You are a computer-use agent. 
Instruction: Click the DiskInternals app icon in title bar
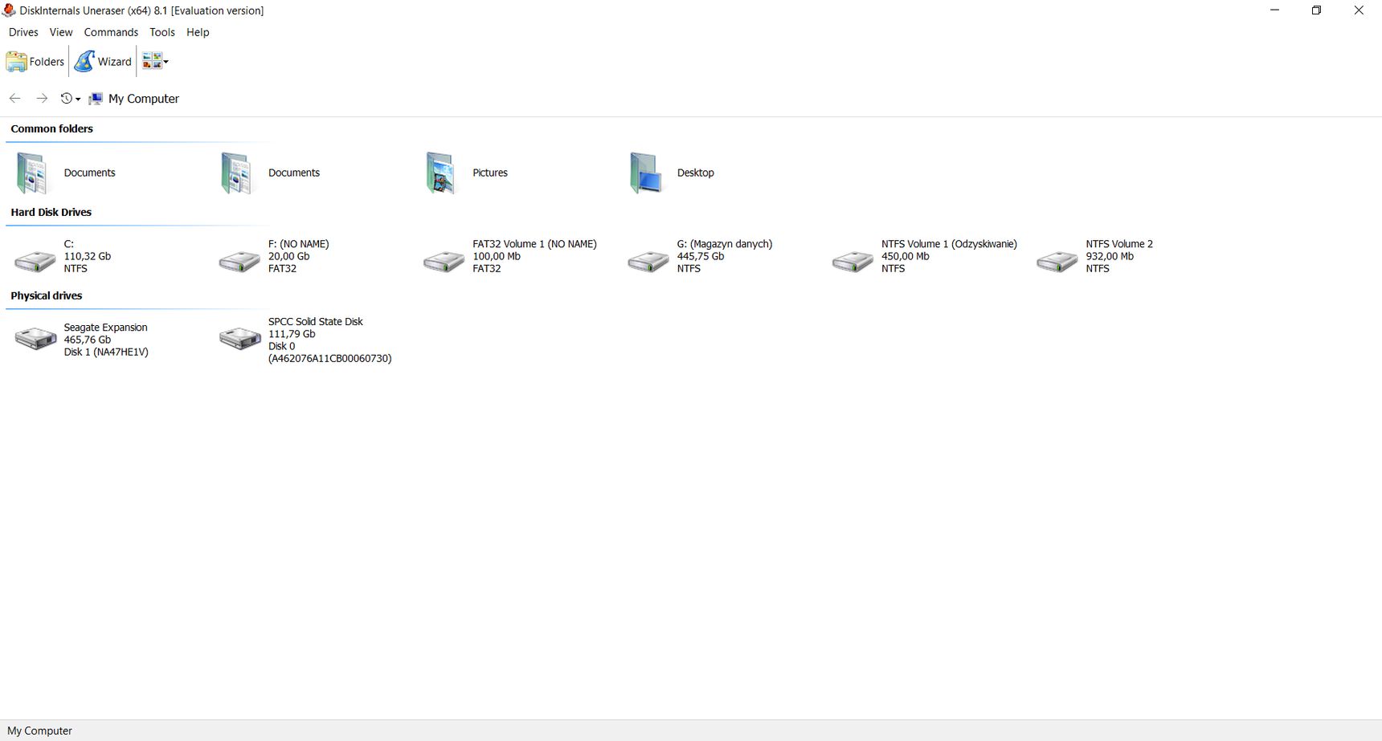9,10
